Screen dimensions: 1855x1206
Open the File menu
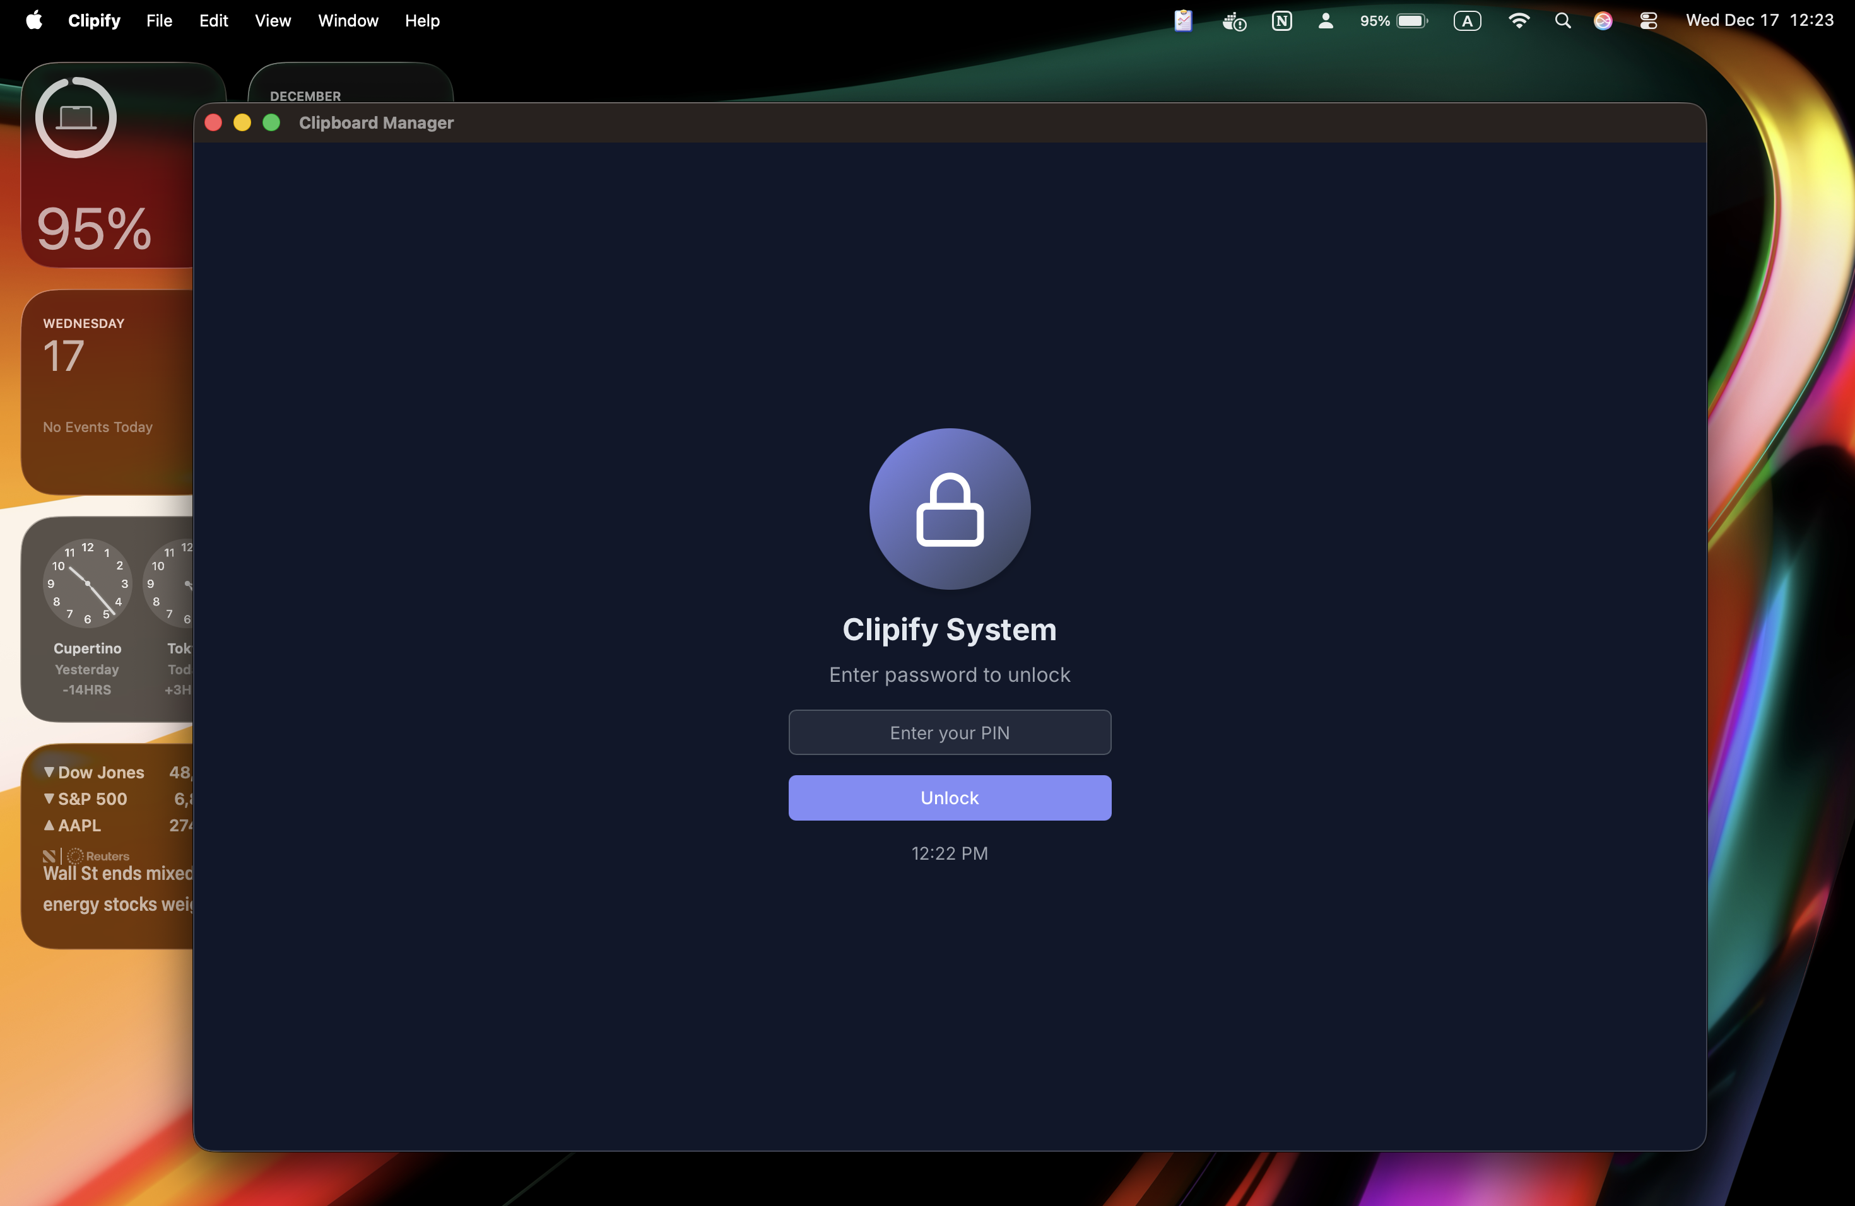pos(159,20)
